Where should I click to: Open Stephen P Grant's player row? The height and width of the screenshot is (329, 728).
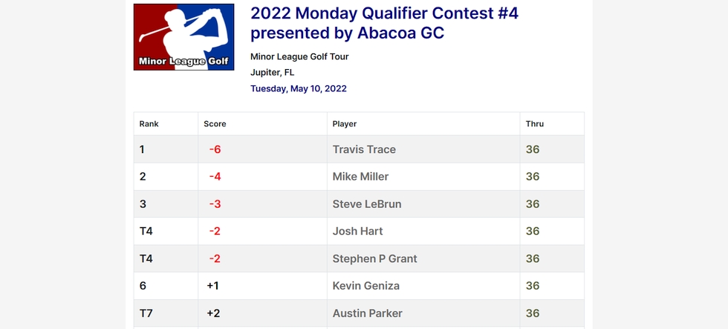(374, 258)
